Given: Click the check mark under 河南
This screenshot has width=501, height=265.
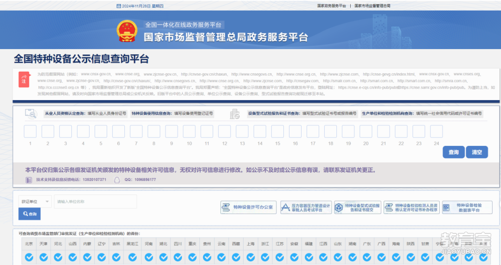Looking at the screenshot, I should 149,257.
